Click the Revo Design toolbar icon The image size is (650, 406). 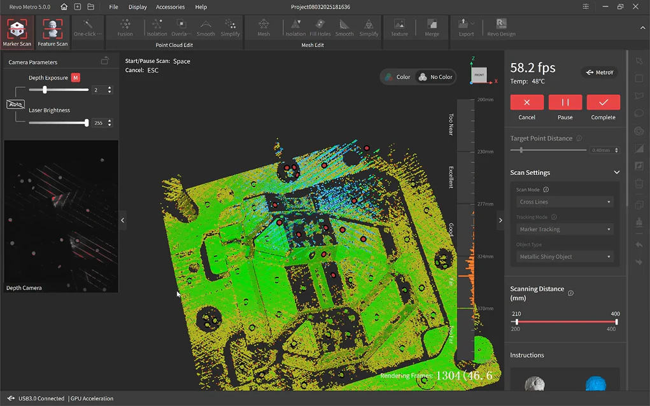click(501, 28)
